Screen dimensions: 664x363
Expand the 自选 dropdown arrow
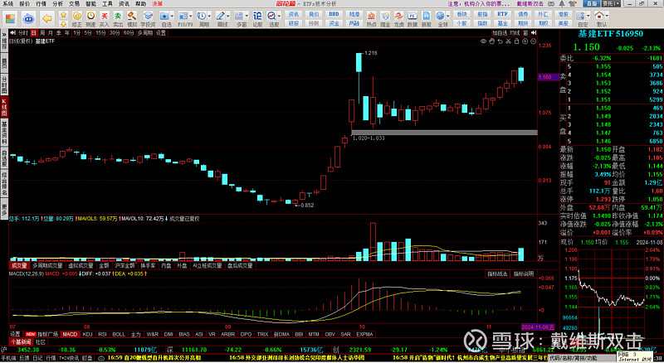[172, 16]
